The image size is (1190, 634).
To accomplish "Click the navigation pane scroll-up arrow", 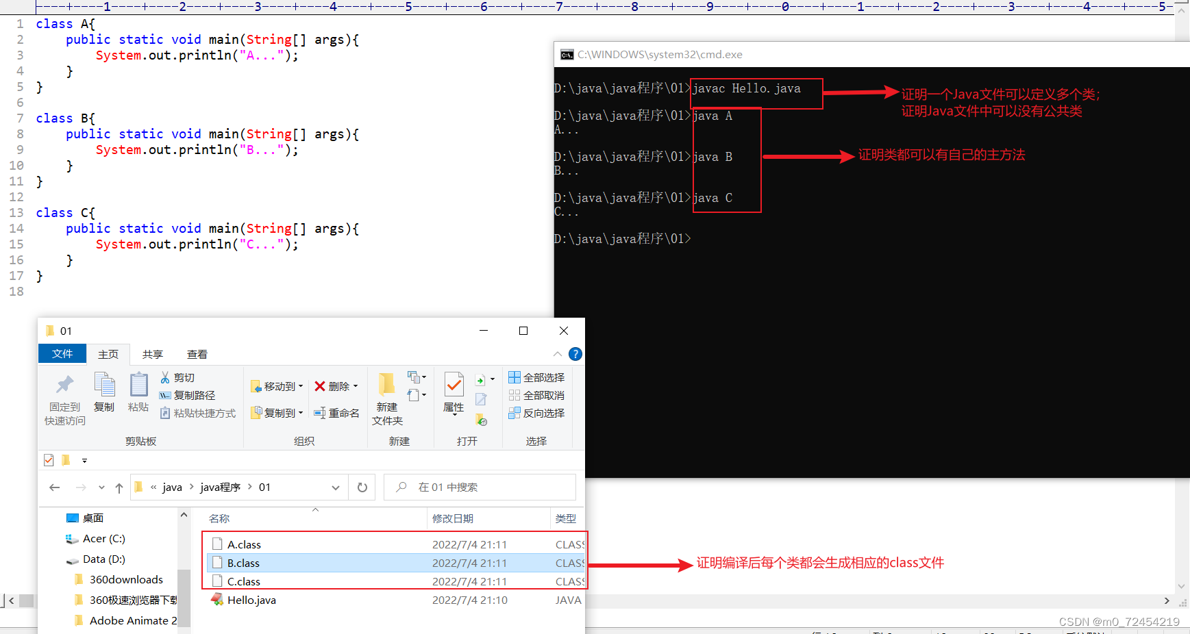I will pyautogui.click(x=184, y=515).
